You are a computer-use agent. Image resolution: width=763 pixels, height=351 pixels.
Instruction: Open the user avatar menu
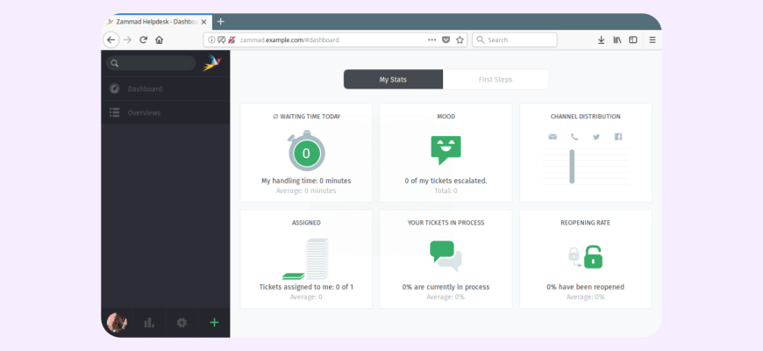(x=117, y=323)
